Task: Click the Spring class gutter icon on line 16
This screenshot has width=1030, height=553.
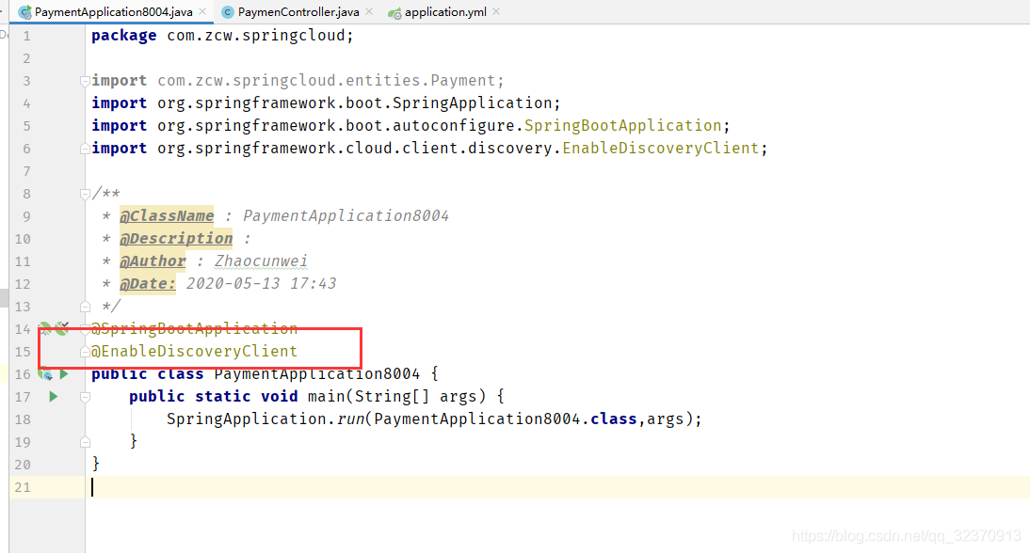Action: 45,374
